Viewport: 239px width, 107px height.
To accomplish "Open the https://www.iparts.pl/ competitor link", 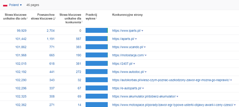I will [x=126, y=31].
